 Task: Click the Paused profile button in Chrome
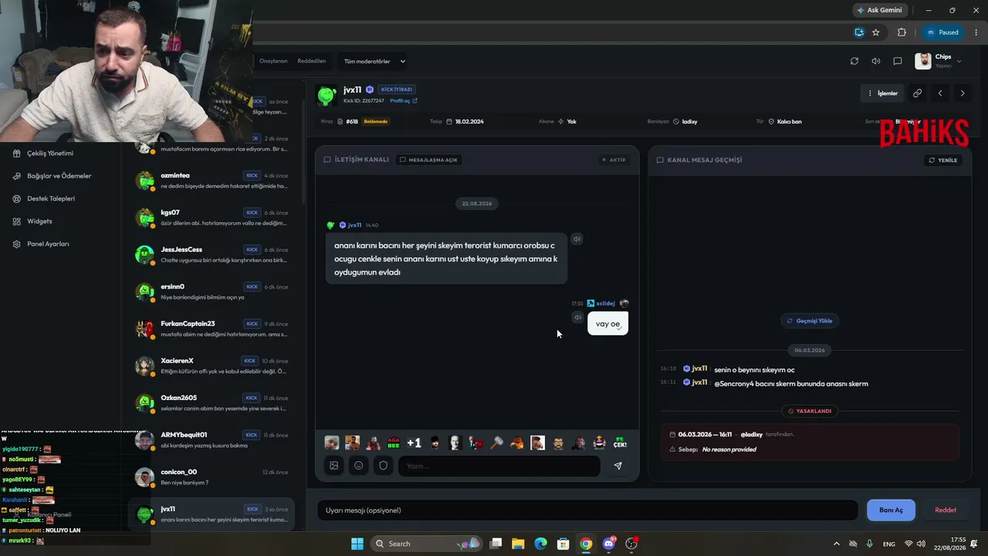(943, 32)
